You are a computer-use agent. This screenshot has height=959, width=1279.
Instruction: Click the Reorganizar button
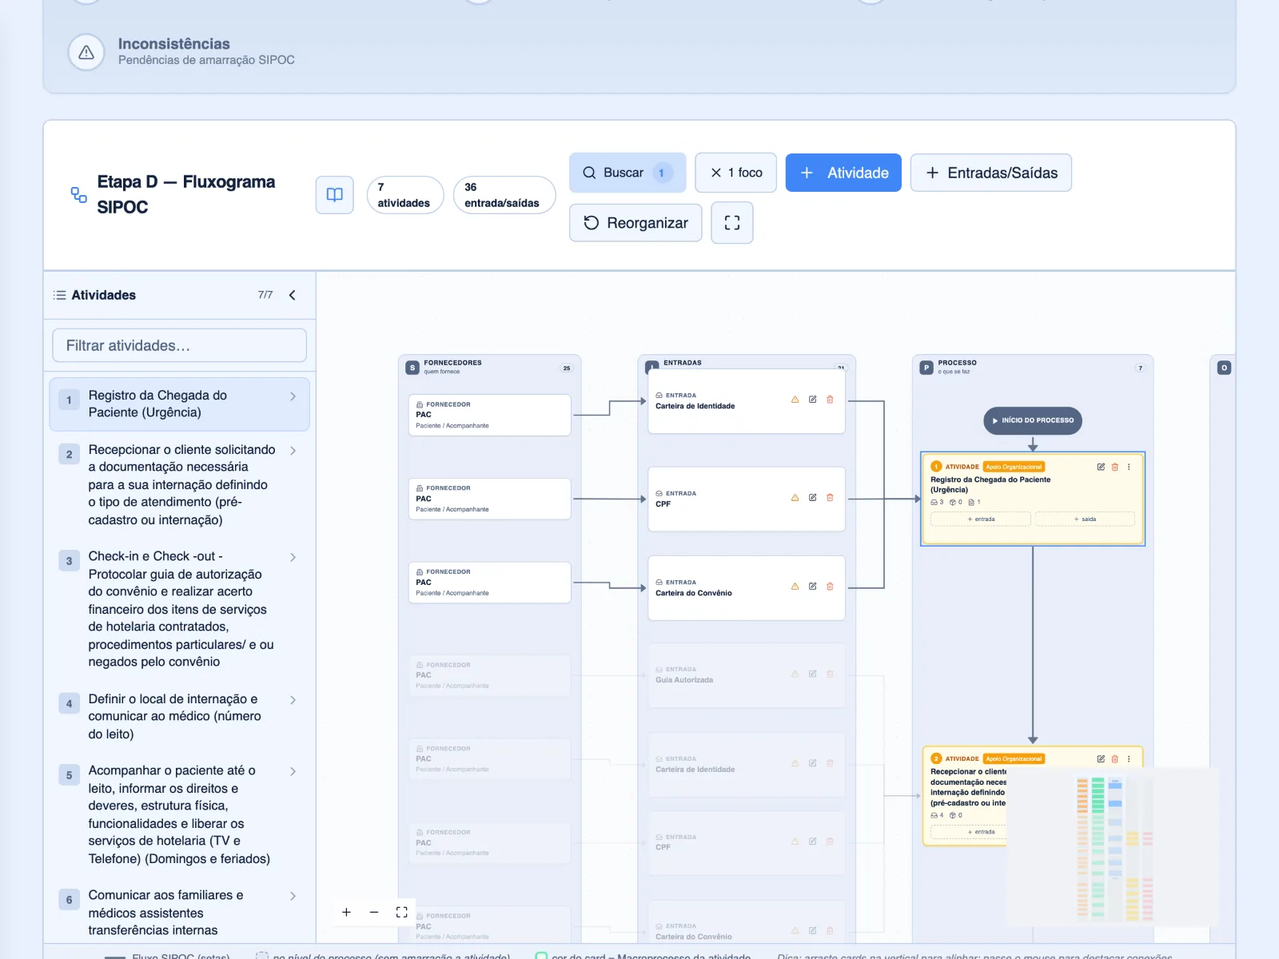point(636,223)
